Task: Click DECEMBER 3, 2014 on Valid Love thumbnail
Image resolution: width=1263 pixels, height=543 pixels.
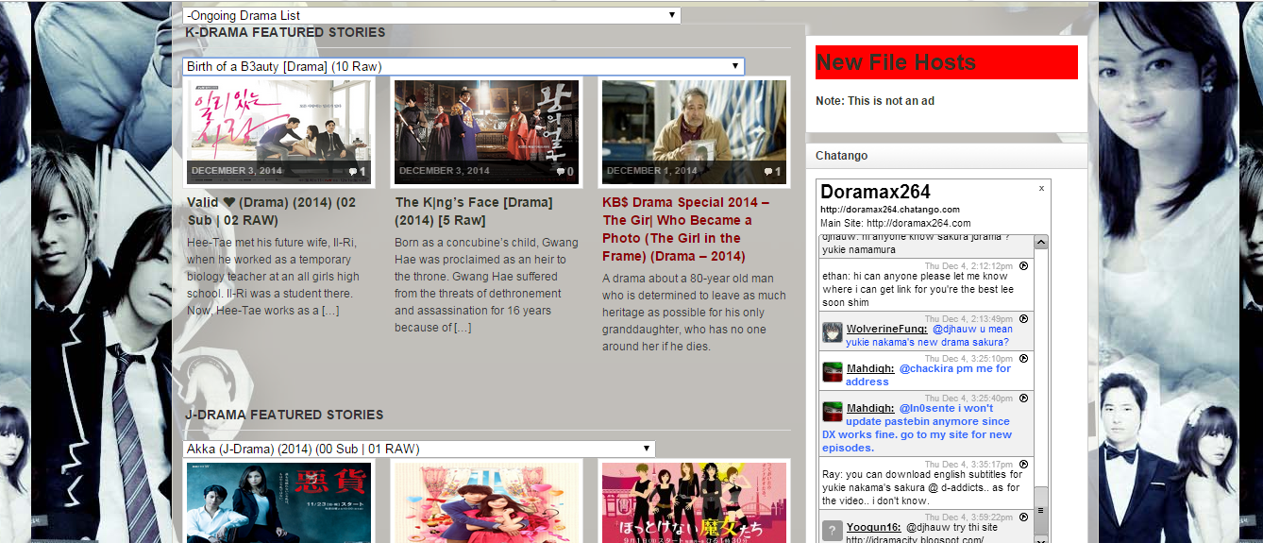Action: point(236,172)
